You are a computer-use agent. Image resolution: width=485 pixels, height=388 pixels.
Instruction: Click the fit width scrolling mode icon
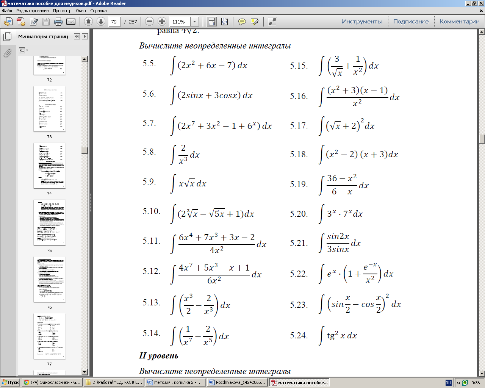[212, 22]
